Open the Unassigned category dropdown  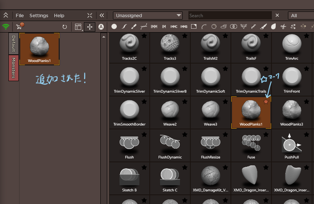point(148,15)
